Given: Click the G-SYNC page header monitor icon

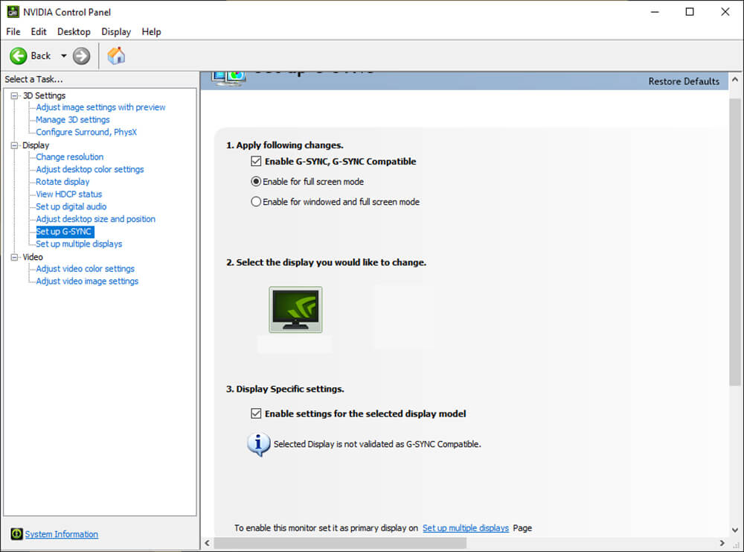Looking at the screenshot, I should (228, 78).
